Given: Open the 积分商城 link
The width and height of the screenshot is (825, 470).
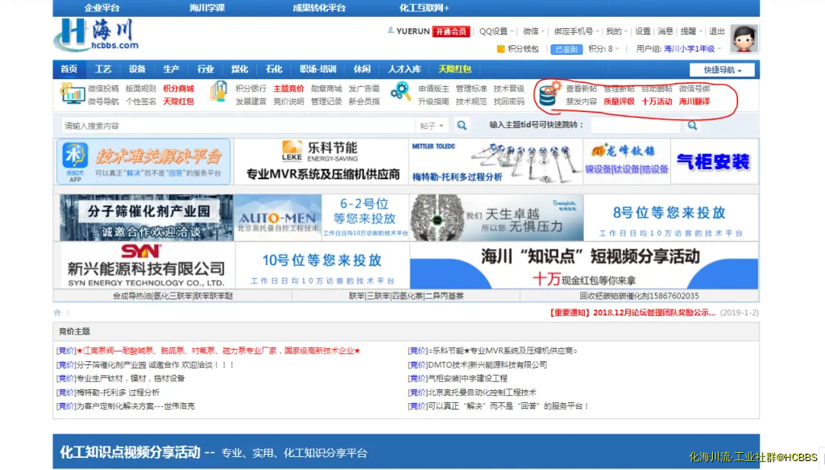Looking at the screenshot, I should 178,89.
